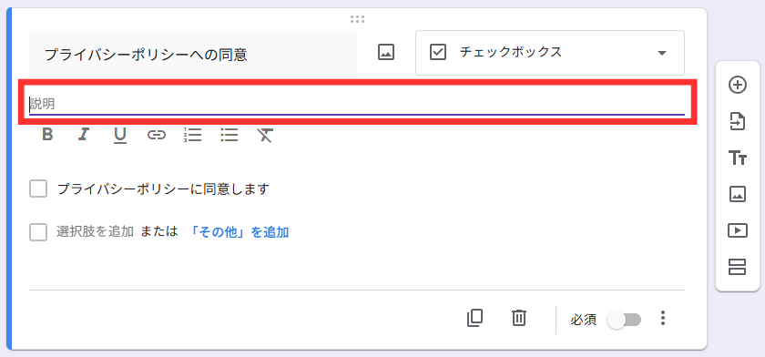Clear formatting from description

265,135
